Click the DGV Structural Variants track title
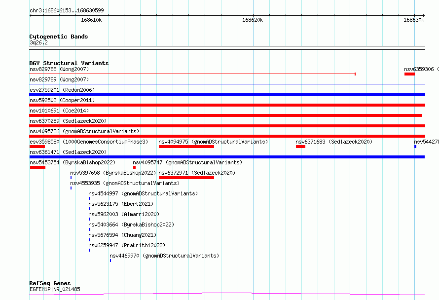439x300 pixels. pyautogui.click(x=69, y=63)
